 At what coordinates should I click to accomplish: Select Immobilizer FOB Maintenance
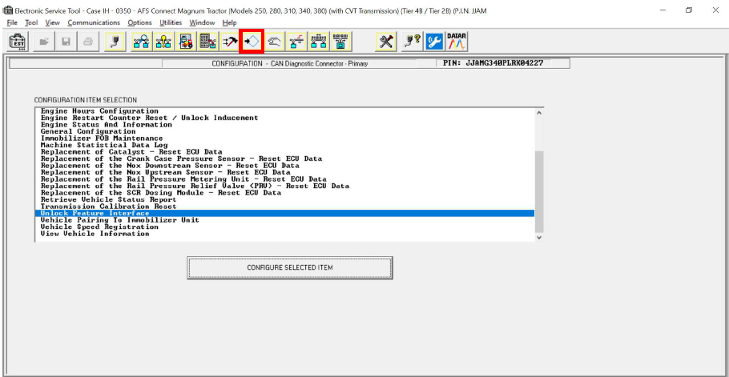pyautogui.click(x=284, y=138)
